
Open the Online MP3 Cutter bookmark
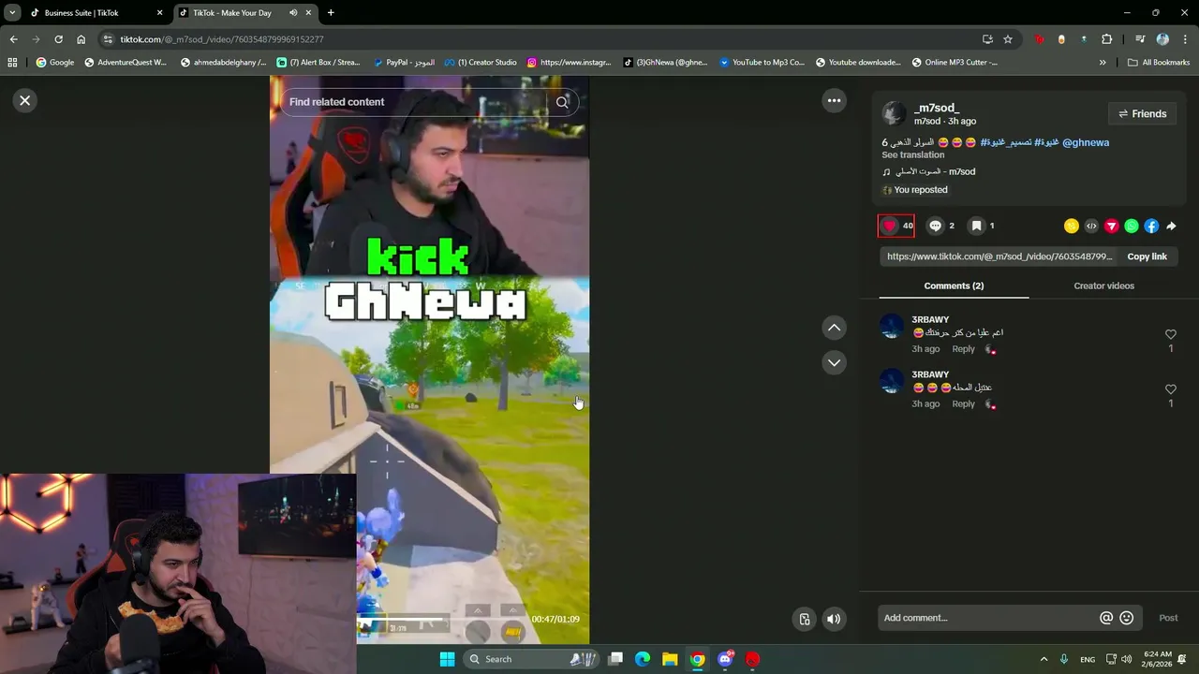pos(955,63)
